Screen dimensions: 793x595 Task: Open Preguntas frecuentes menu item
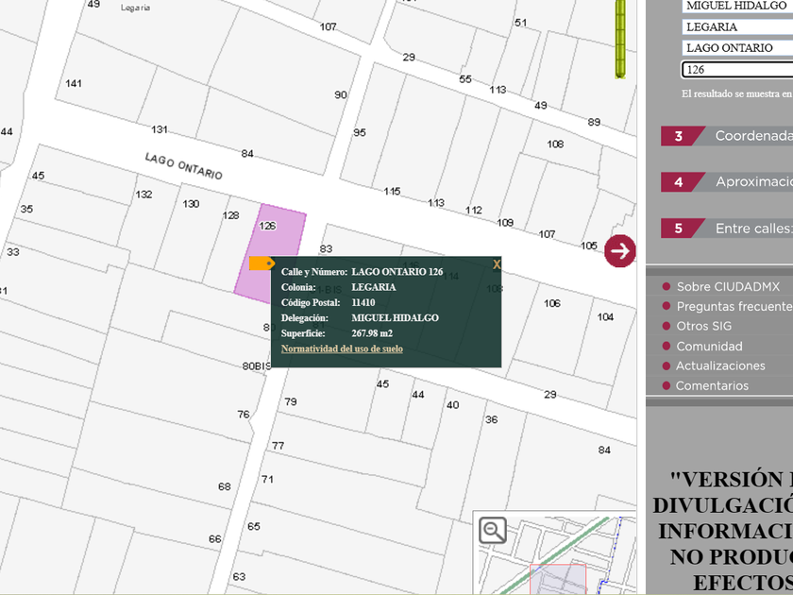[x=734, y=306]
